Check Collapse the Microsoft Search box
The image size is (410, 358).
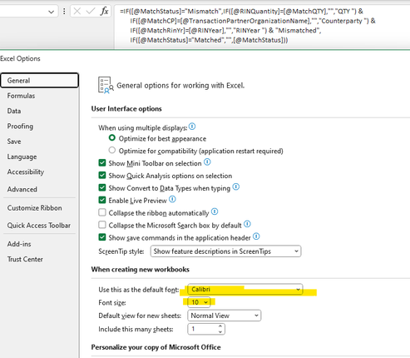pos(102,225)
